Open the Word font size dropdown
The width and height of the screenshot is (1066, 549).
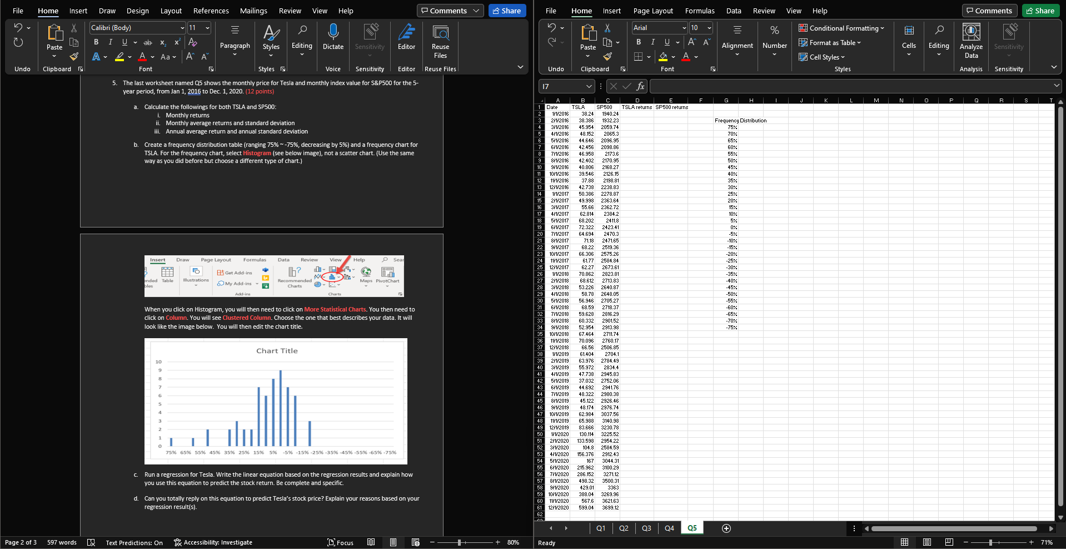(208, 28)
